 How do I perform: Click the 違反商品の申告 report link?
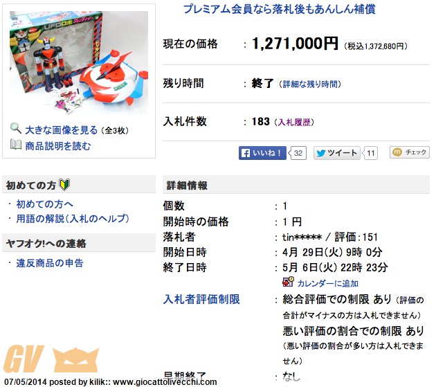(x=50, y=263)
